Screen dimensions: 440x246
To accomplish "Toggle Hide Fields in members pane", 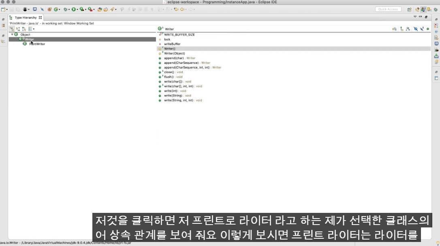I will [x=416, y=29].
